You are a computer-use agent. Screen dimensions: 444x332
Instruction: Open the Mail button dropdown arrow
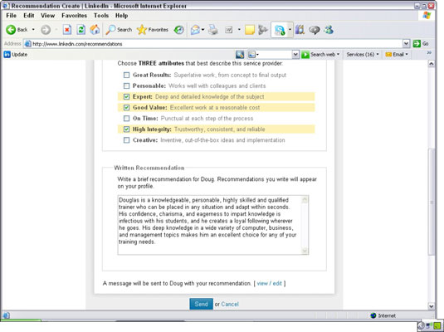202,29
